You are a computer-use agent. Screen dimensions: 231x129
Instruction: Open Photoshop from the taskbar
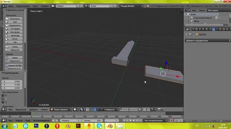click(x=36, y=126)
